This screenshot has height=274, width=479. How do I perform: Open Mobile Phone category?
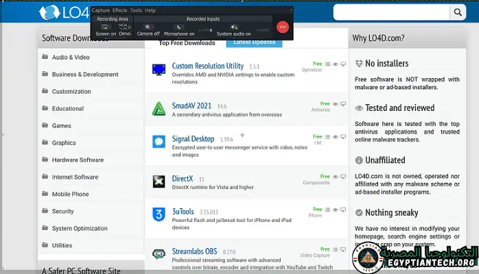pyautogui.click(x=70, y=194)
